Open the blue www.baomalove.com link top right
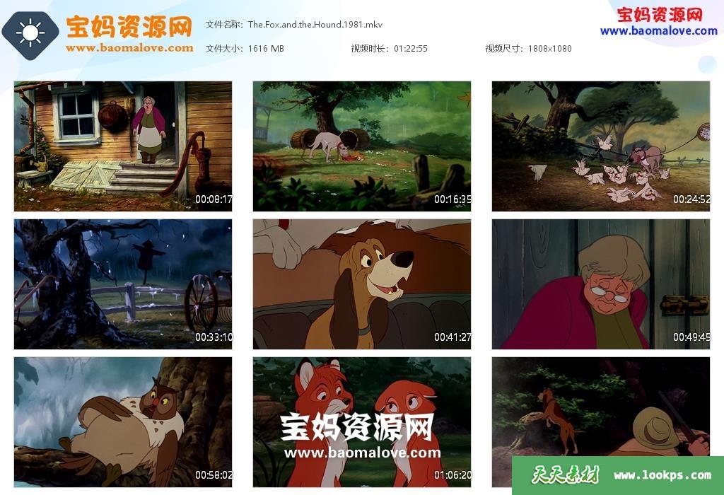Viewport: 724px width, 495px height. click(x=659, y=31)
